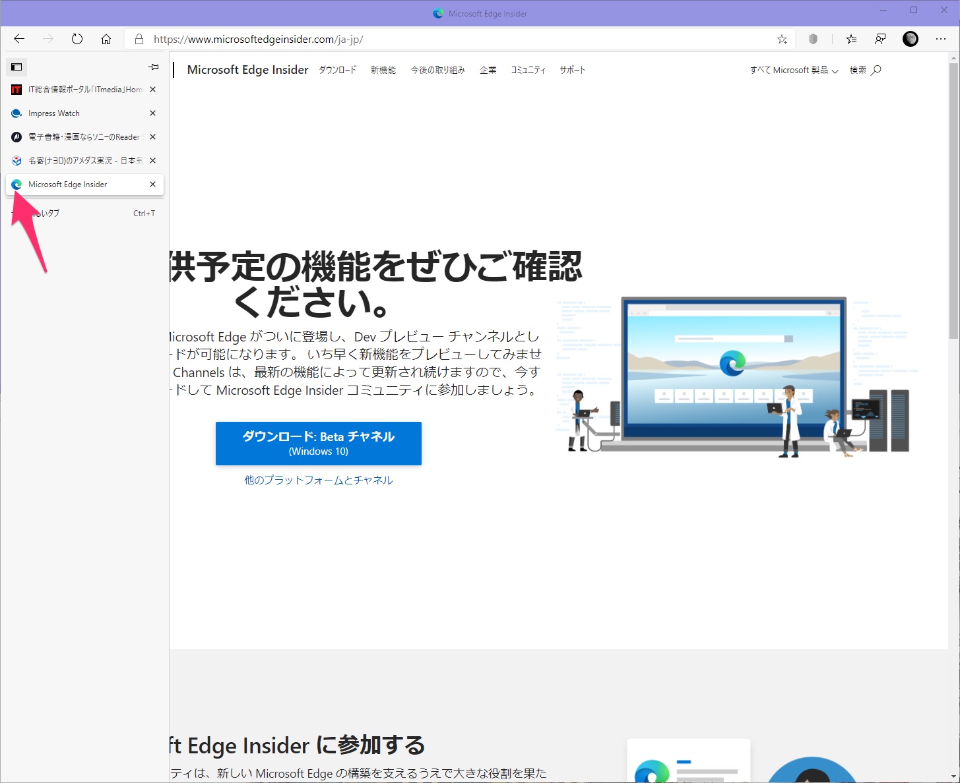This screenshot has height=783, width=960.
Task: Open the サポート navigation item
Action: (x=573, y=70)
